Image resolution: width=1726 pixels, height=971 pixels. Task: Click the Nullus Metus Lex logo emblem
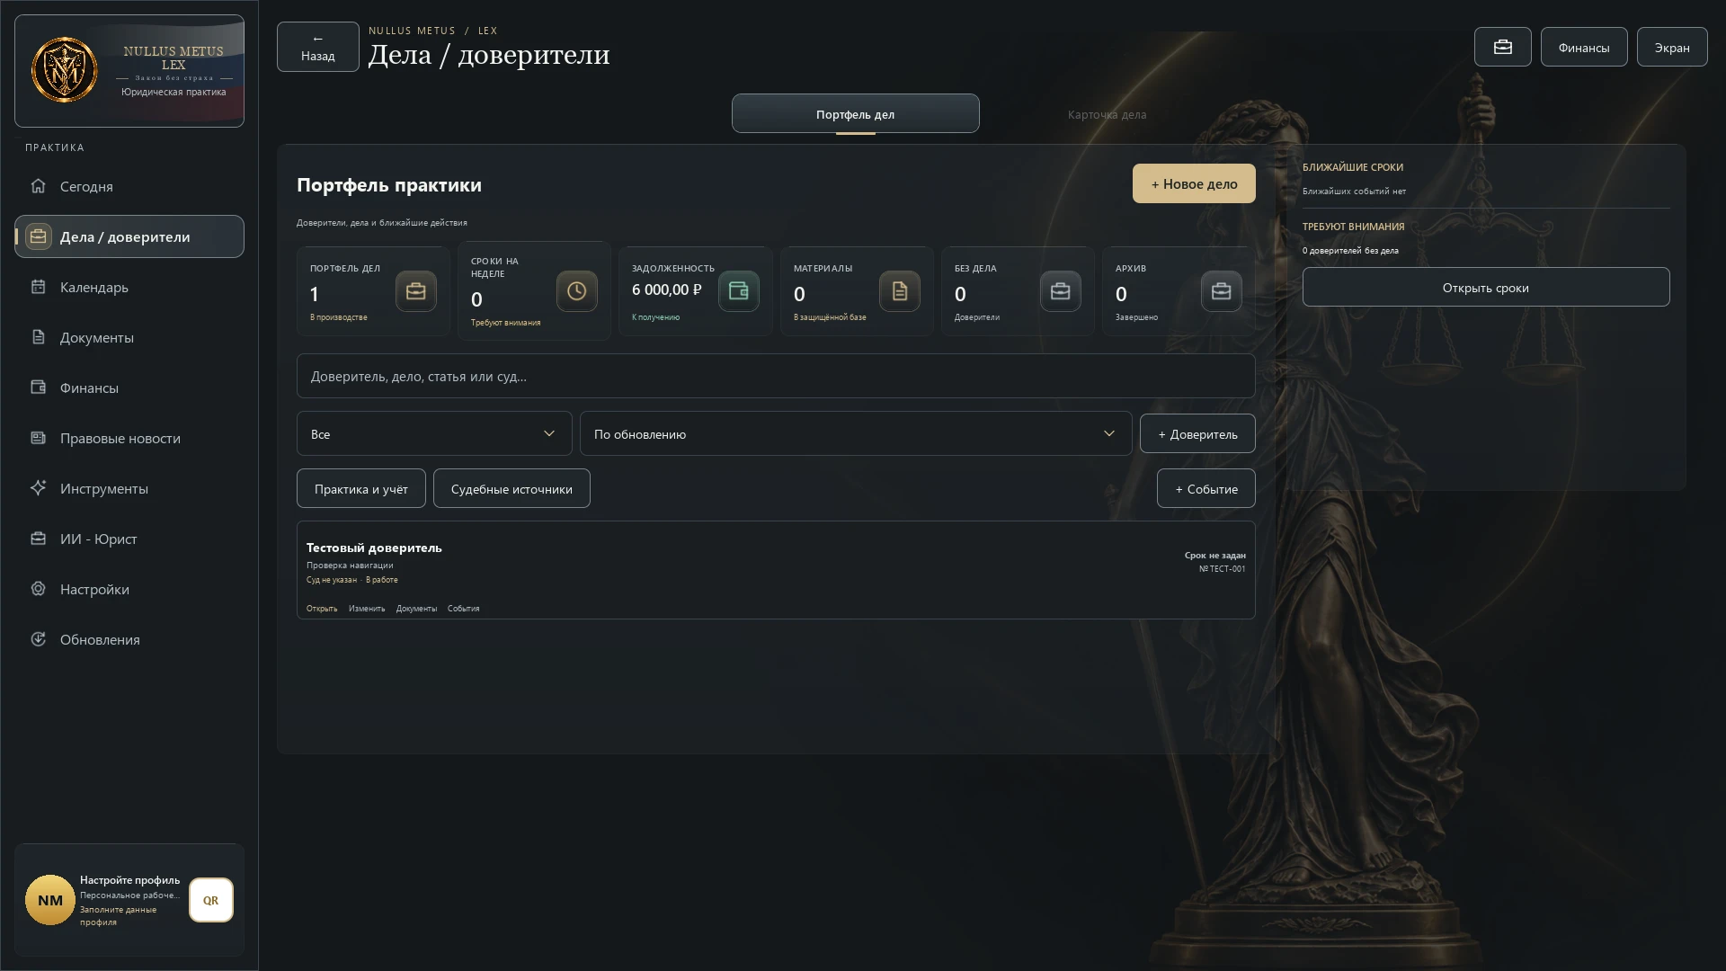tap(65, 70)
